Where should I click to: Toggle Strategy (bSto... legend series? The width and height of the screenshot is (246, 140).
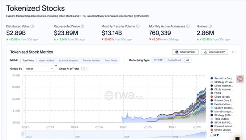pos(222,115)
